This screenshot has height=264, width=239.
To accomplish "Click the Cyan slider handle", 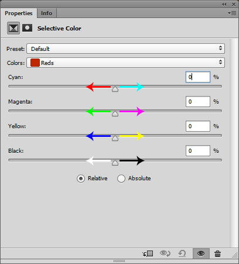I will [x=115, y=89].
